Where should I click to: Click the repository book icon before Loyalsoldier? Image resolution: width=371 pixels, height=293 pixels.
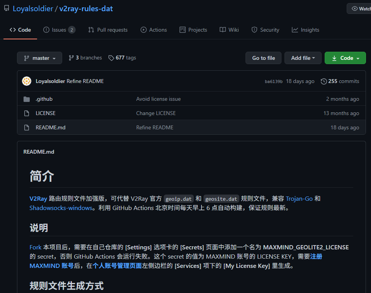coord(7,8)
